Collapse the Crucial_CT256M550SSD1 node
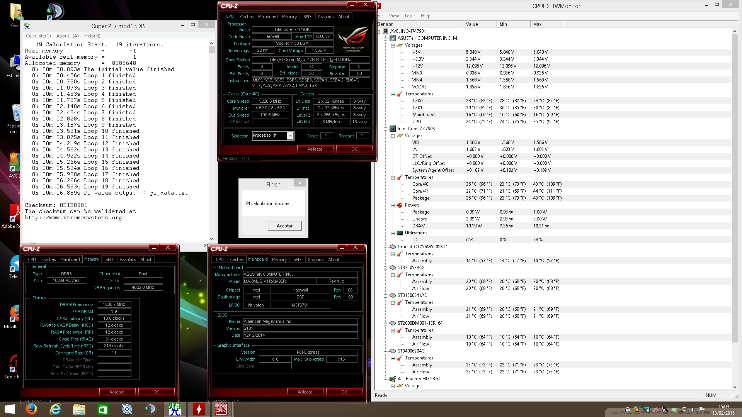This screenshot has width=742, height=417. pos(385,247)
